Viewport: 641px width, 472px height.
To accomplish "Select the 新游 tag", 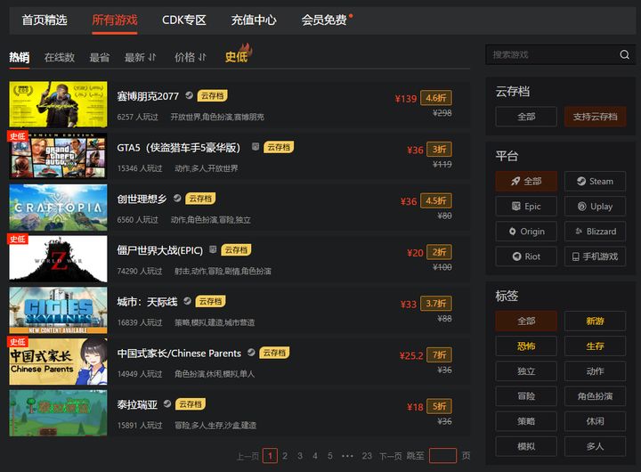I will [x=595, y=321].
